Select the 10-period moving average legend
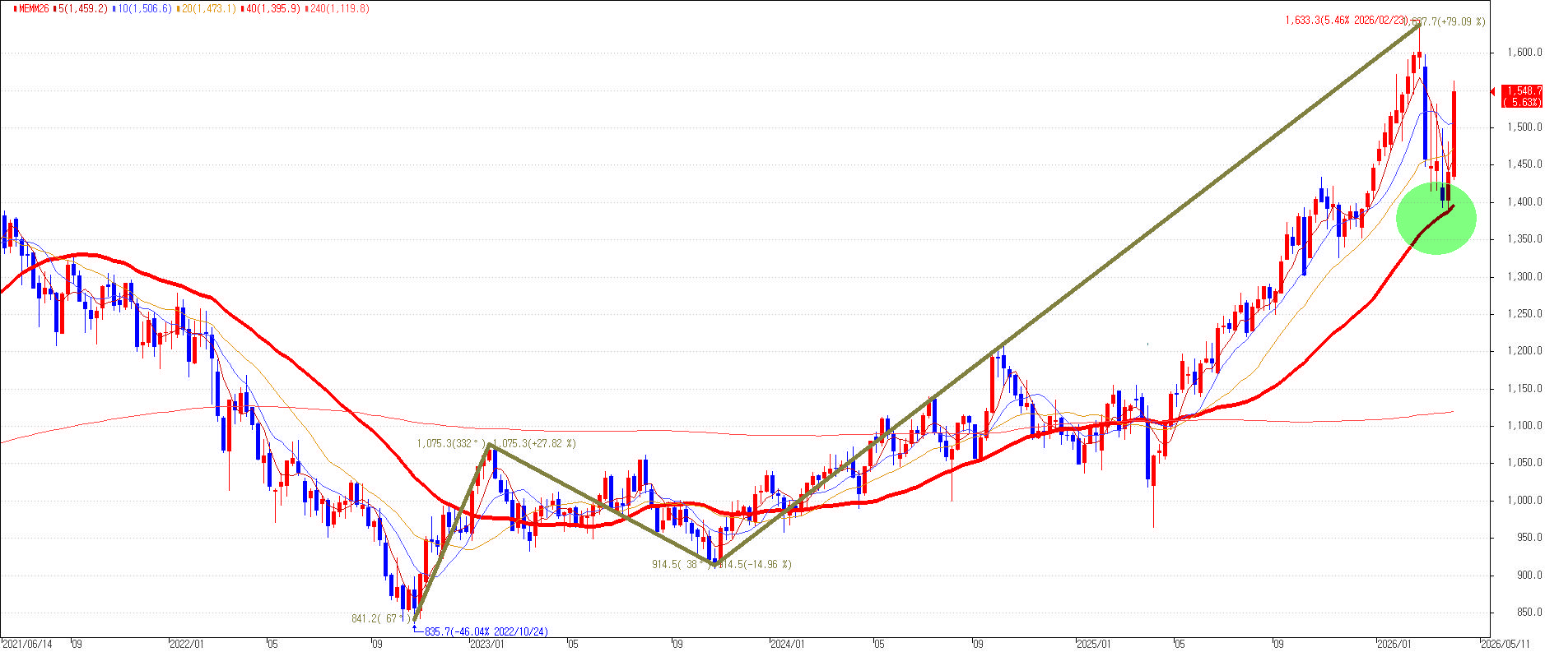Screen dimensions: 1545x652 point(142,8)
